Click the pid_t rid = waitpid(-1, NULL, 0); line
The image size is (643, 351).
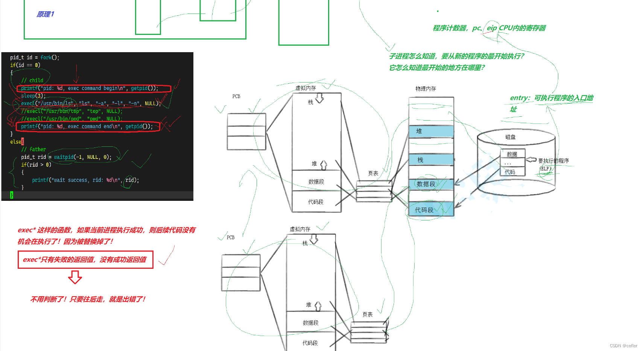pyautogui.click(x=66, y=157)
